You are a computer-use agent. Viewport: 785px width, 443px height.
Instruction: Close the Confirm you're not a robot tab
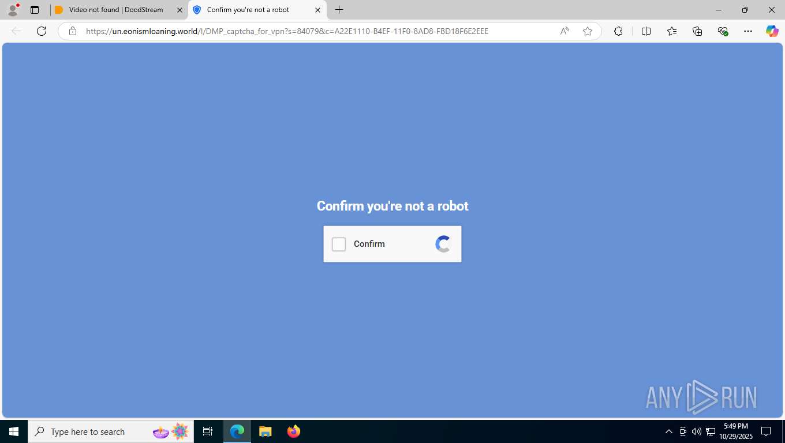click(317, 10)
